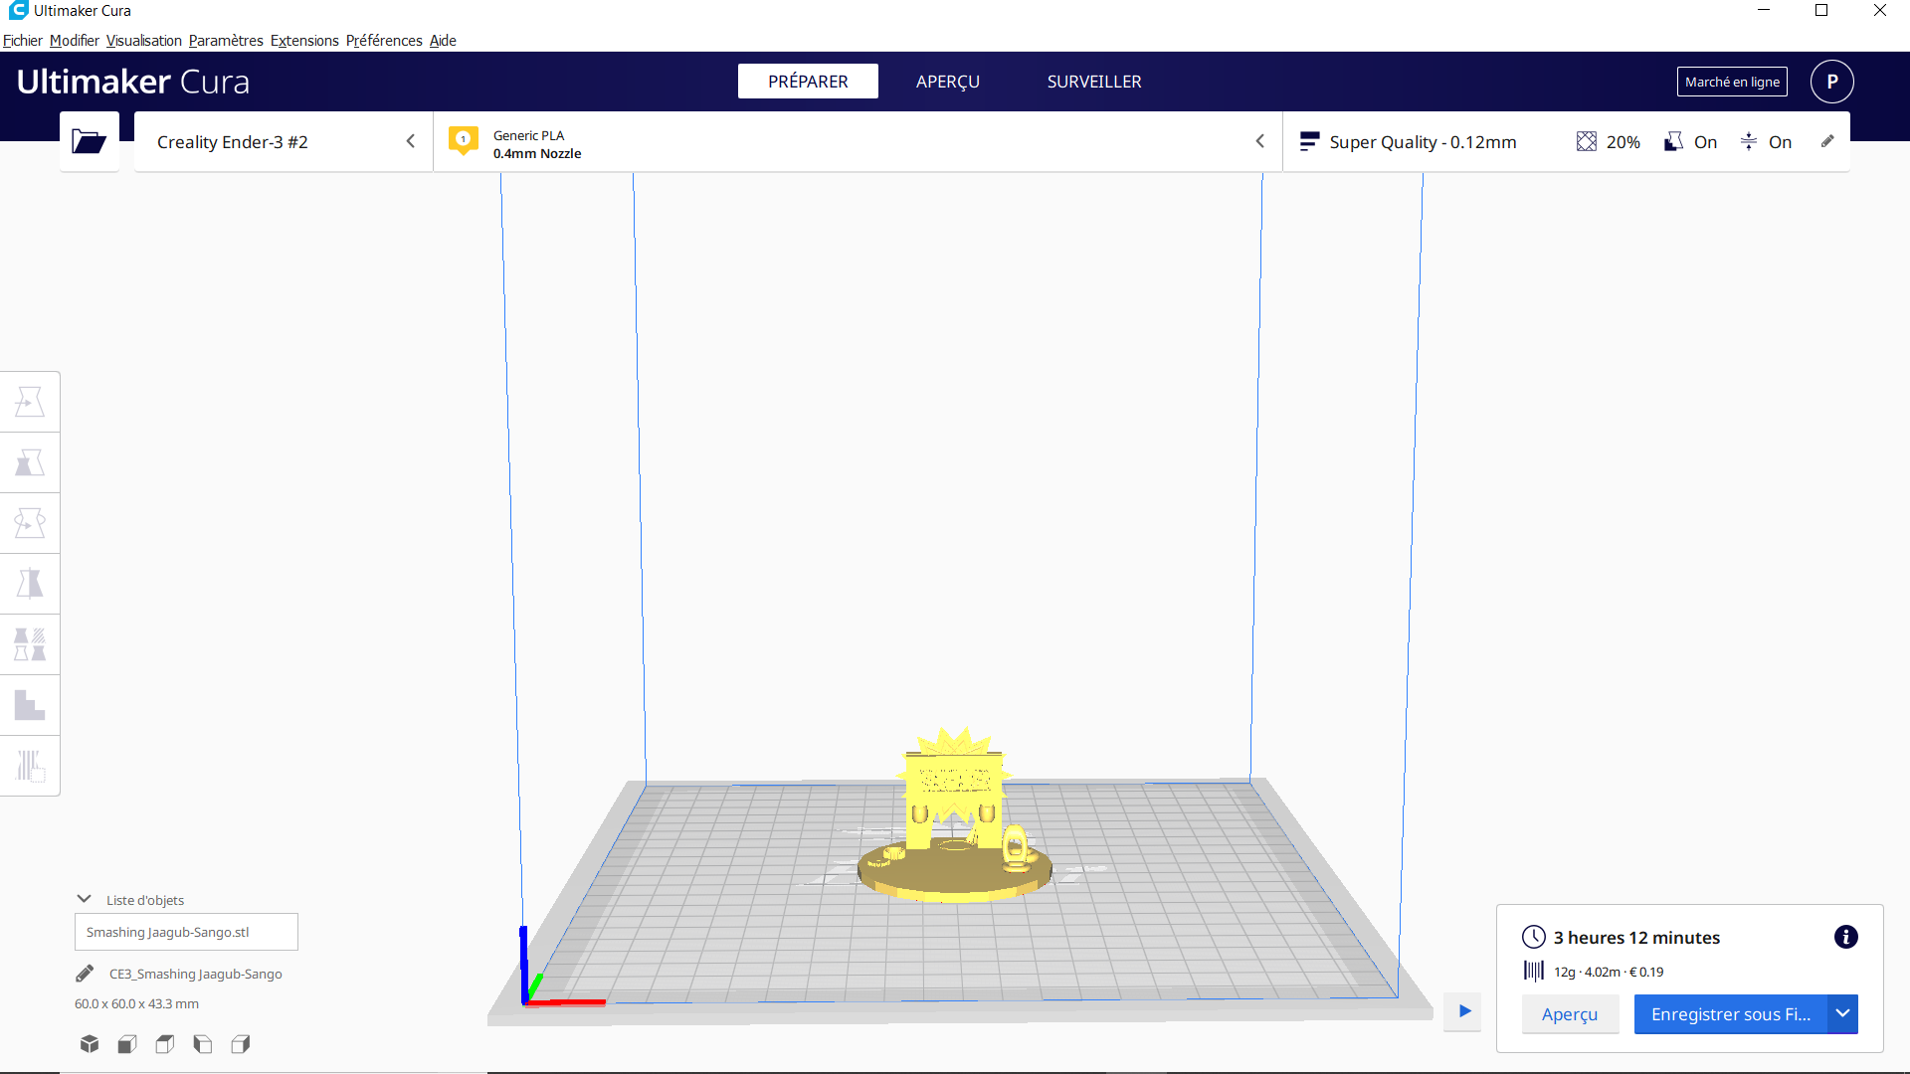Switch to the SURVEILLER stage tab
Screen dimensions: 1910x1074
tap(1094, 82)
